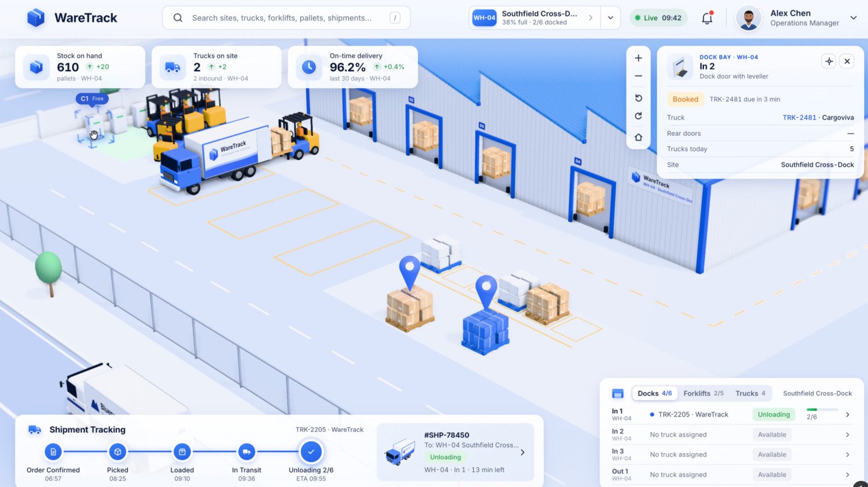Open the site selector dropdown arrow

(x=610, y=18)
